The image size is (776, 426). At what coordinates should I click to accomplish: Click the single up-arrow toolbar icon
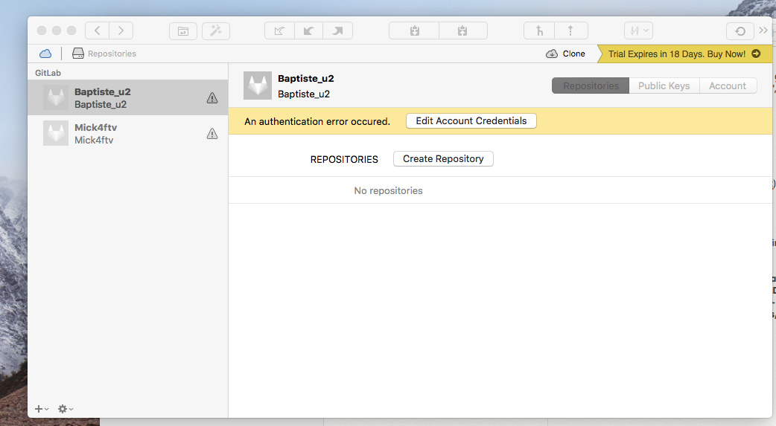tap(570, 31)
